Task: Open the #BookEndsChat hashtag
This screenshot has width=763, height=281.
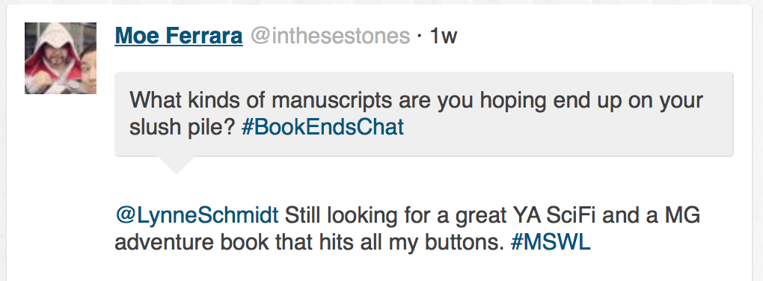Action: point(322,127)
